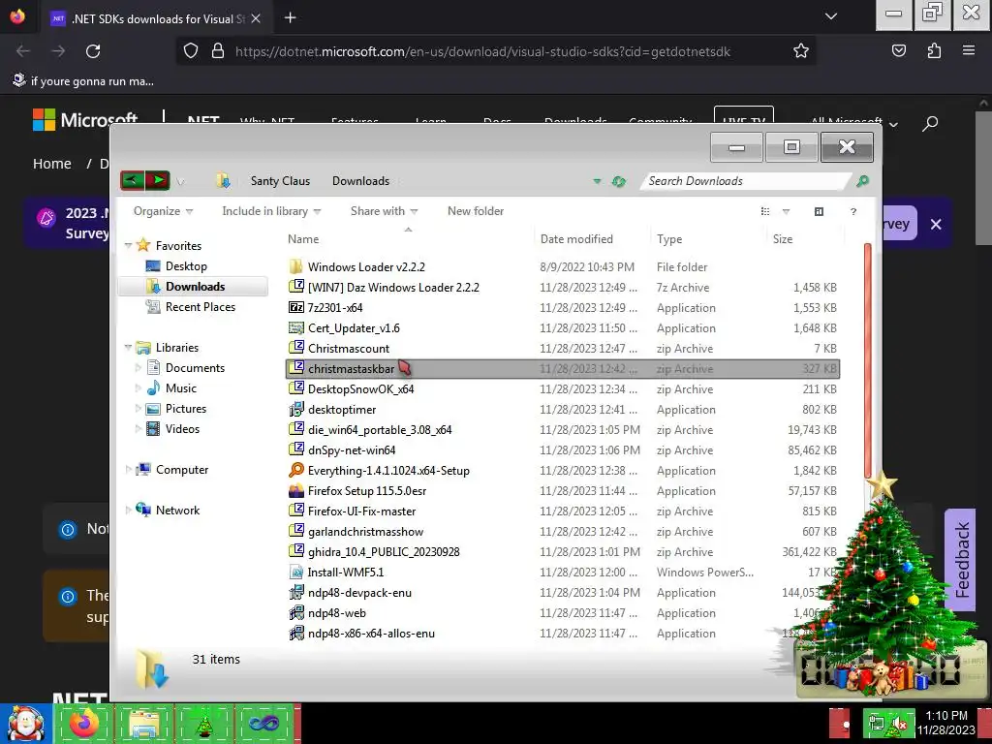The width and height of the screenshot is (992, 744).
Task: Click the change view icon
Action: click(x=765, y=211)
